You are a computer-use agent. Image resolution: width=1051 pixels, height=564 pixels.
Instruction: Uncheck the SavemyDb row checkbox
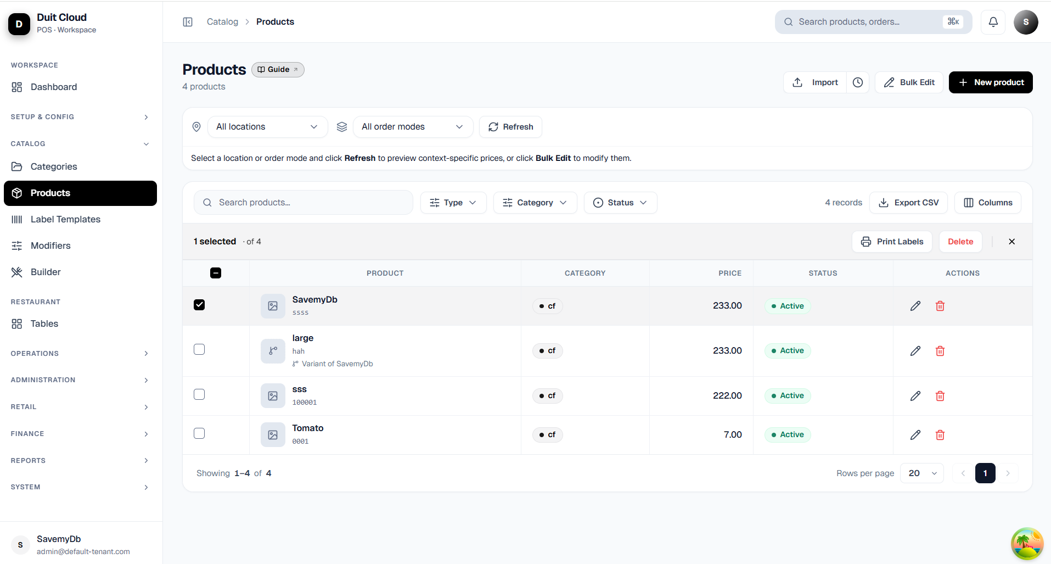tap(199, 305)
